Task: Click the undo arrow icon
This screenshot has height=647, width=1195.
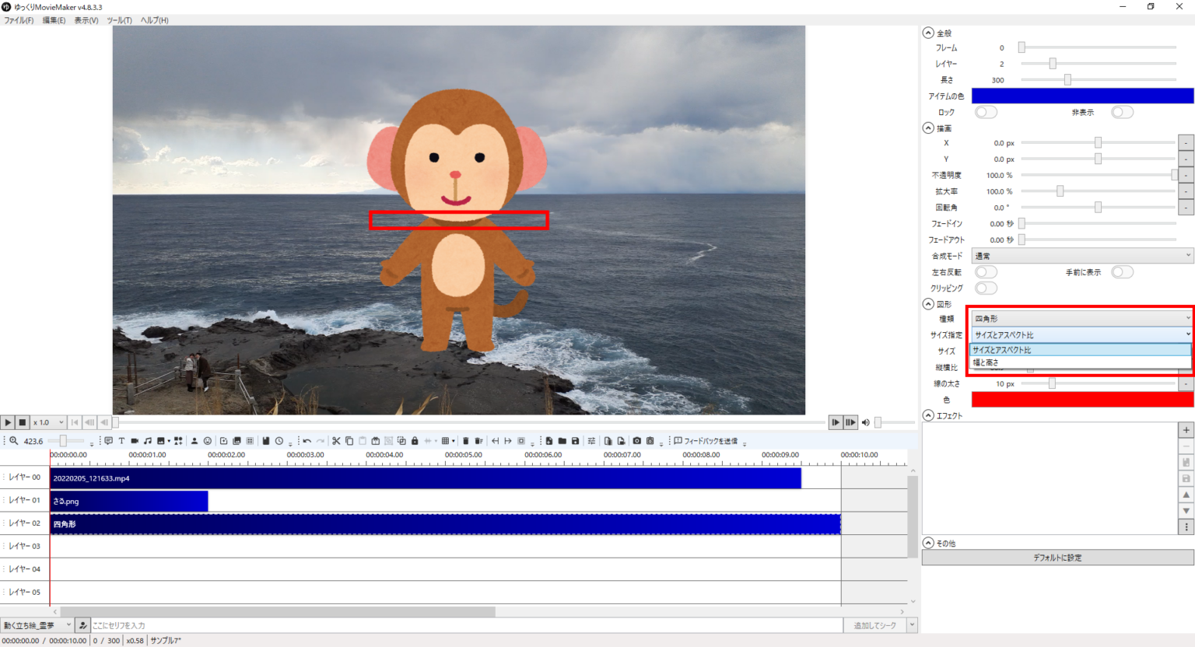Action: (307, 441)
